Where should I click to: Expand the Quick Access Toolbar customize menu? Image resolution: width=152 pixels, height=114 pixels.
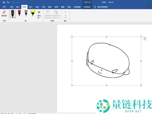point(17,2)
